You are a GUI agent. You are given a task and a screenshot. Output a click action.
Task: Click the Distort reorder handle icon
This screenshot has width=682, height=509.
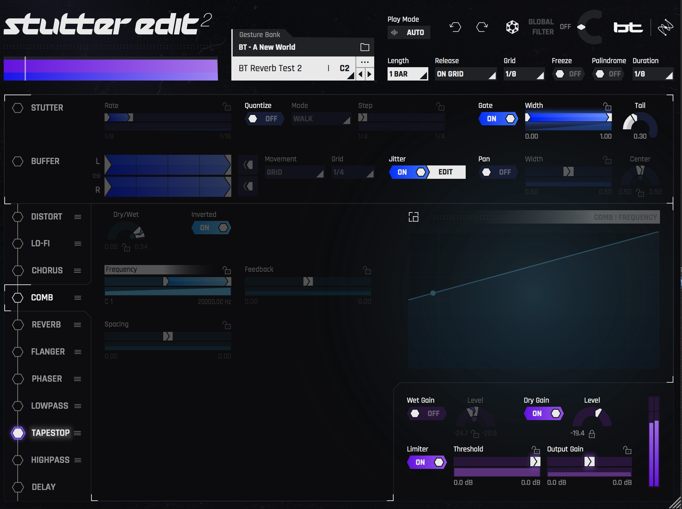point(78,217)
